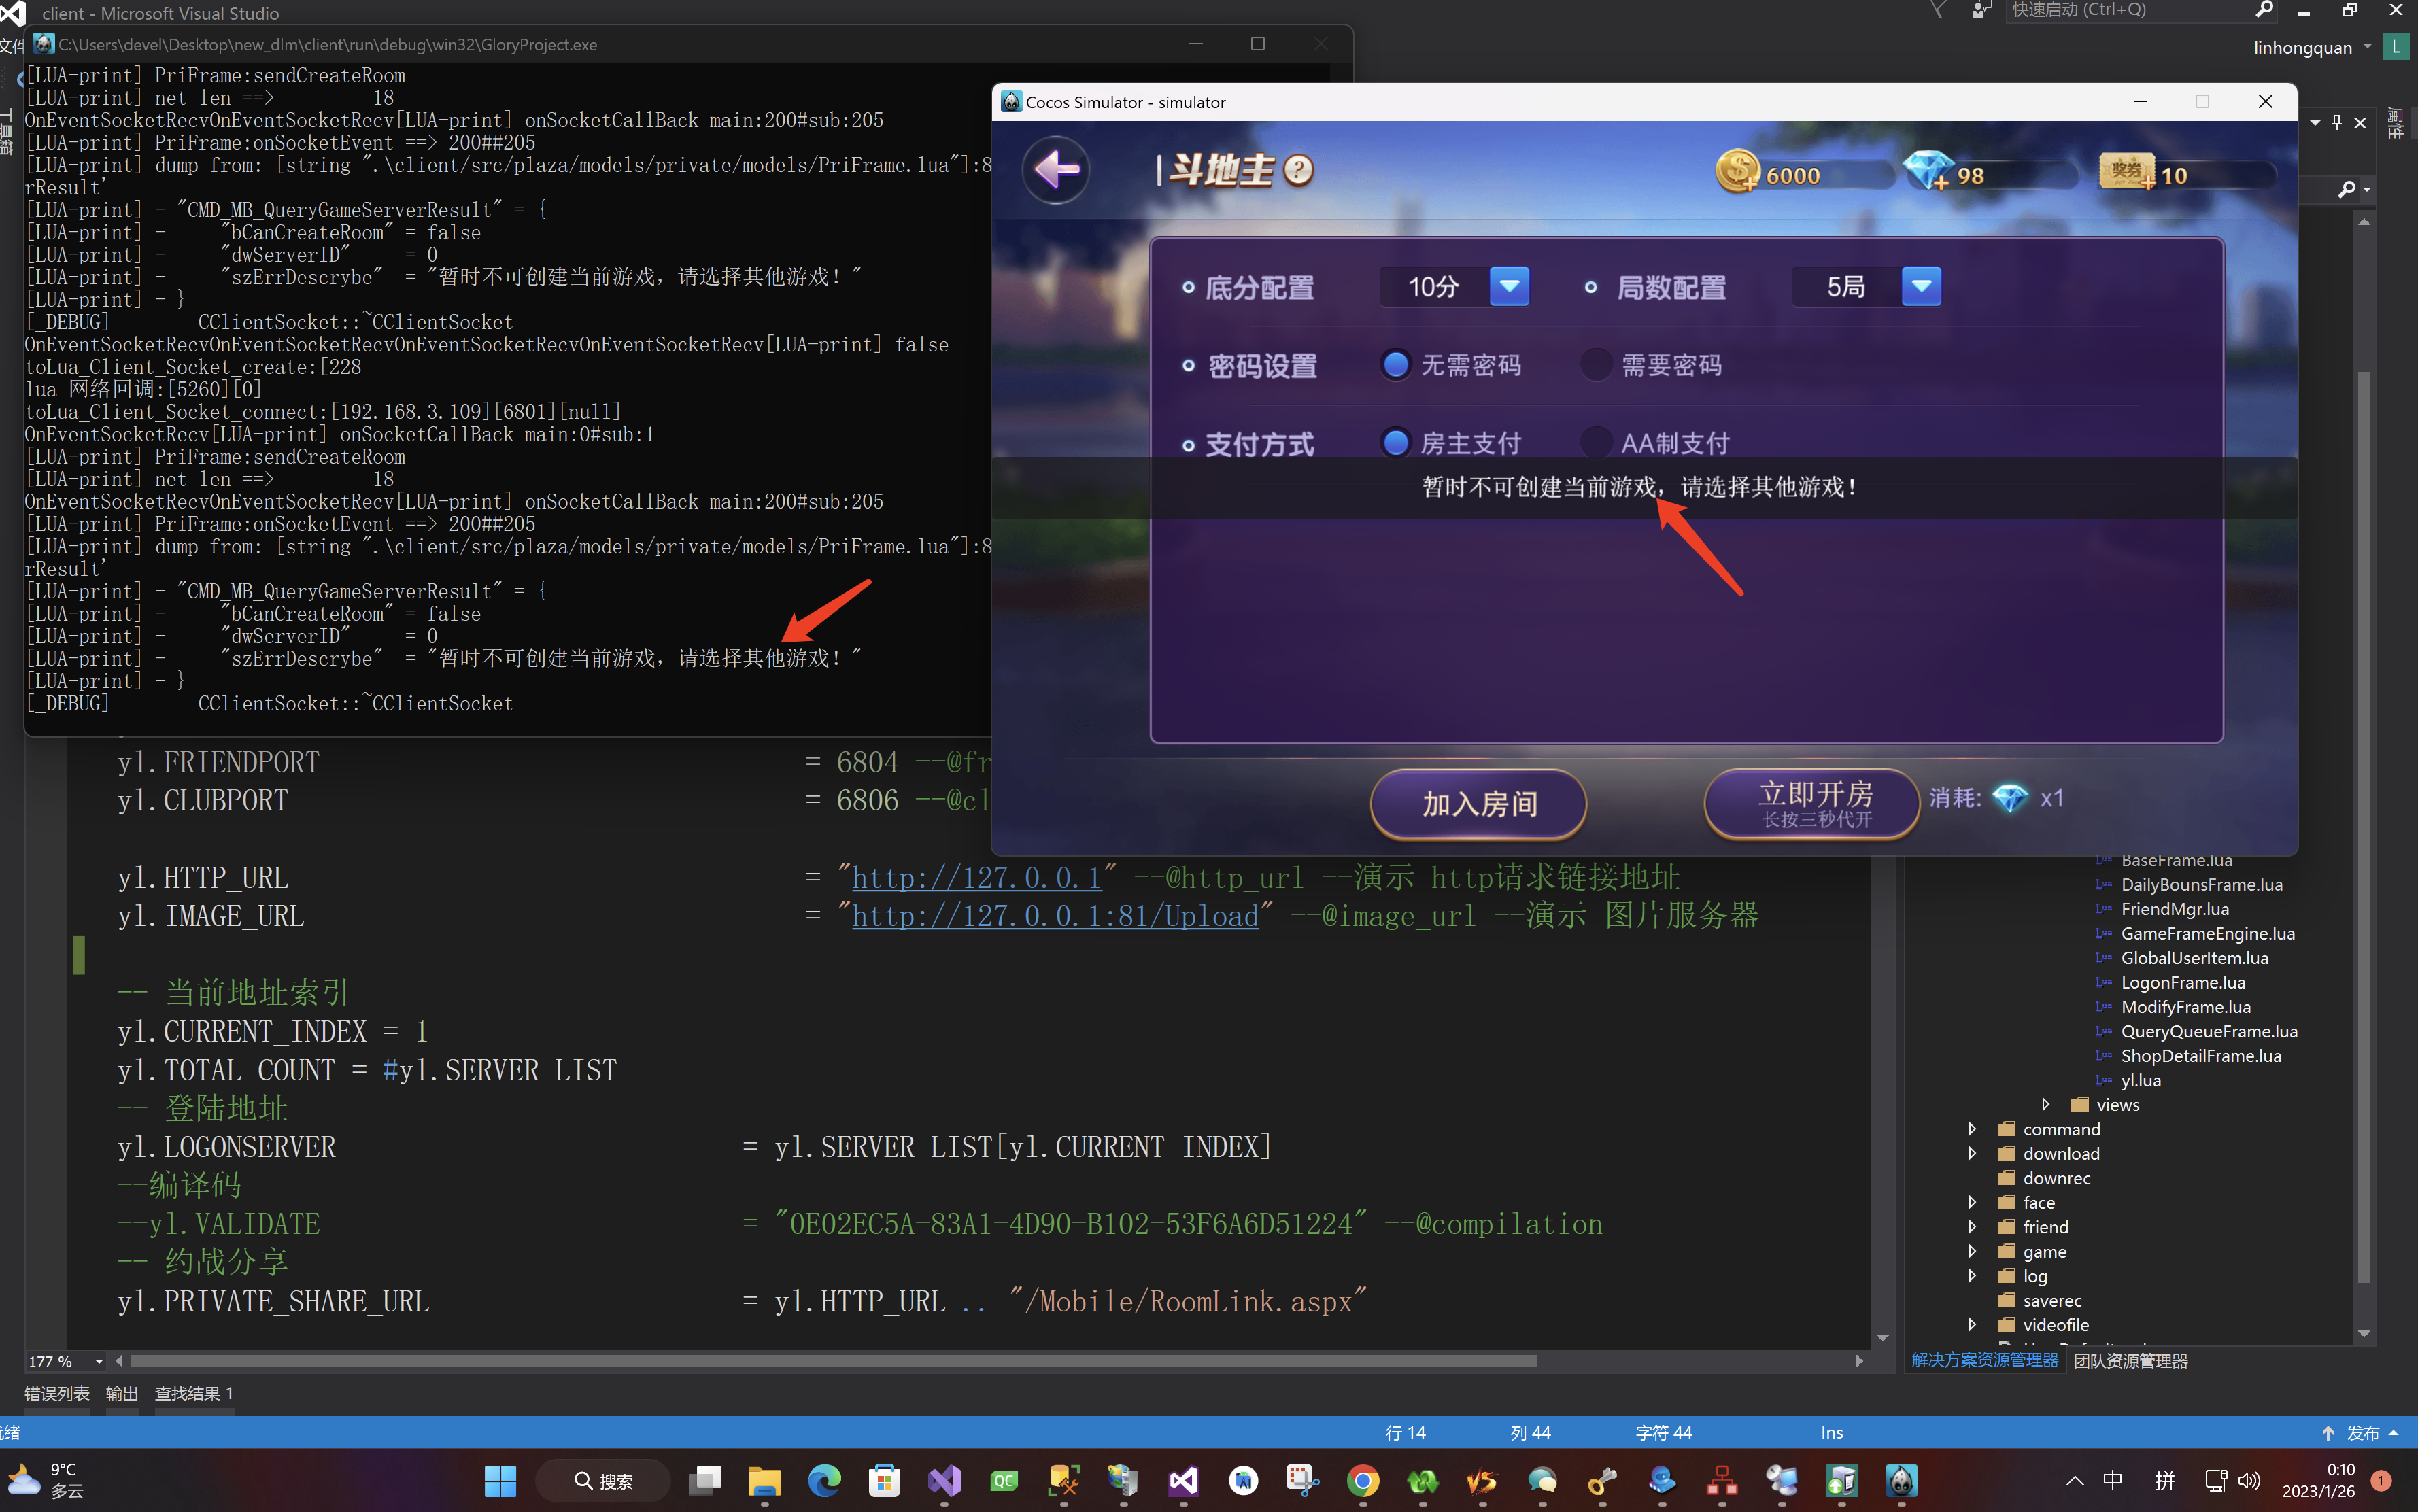The width and height of the screenshot is (2418, 1512).
Task: Open the 177 % editor zoom dropdown
Action: tap(98, 1361)
